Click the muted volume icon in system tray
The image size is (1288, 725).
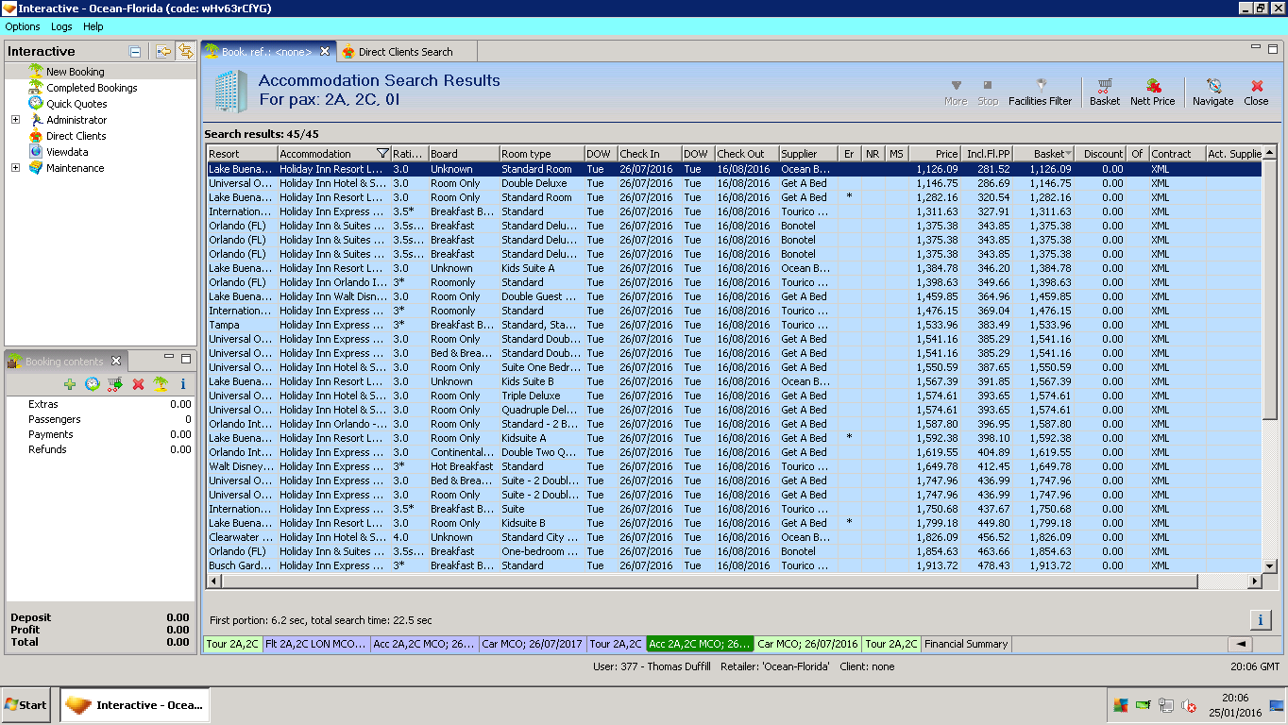tap(1190, 705)
